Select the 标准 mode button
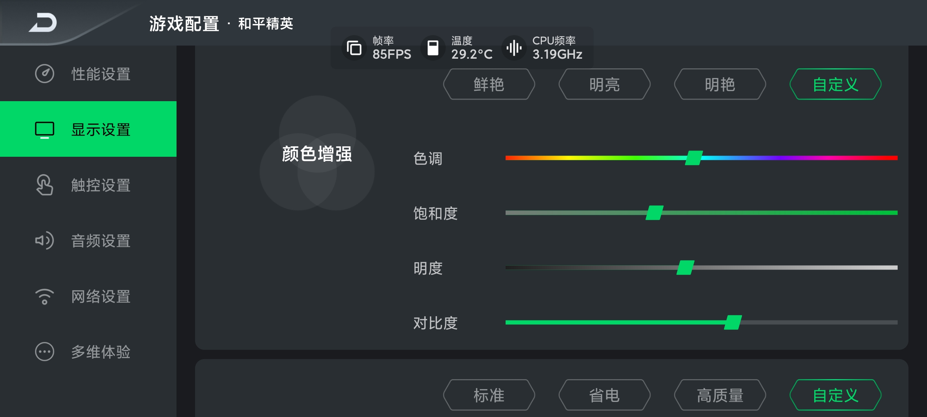927x417 pixels. [x=489, y=395]
